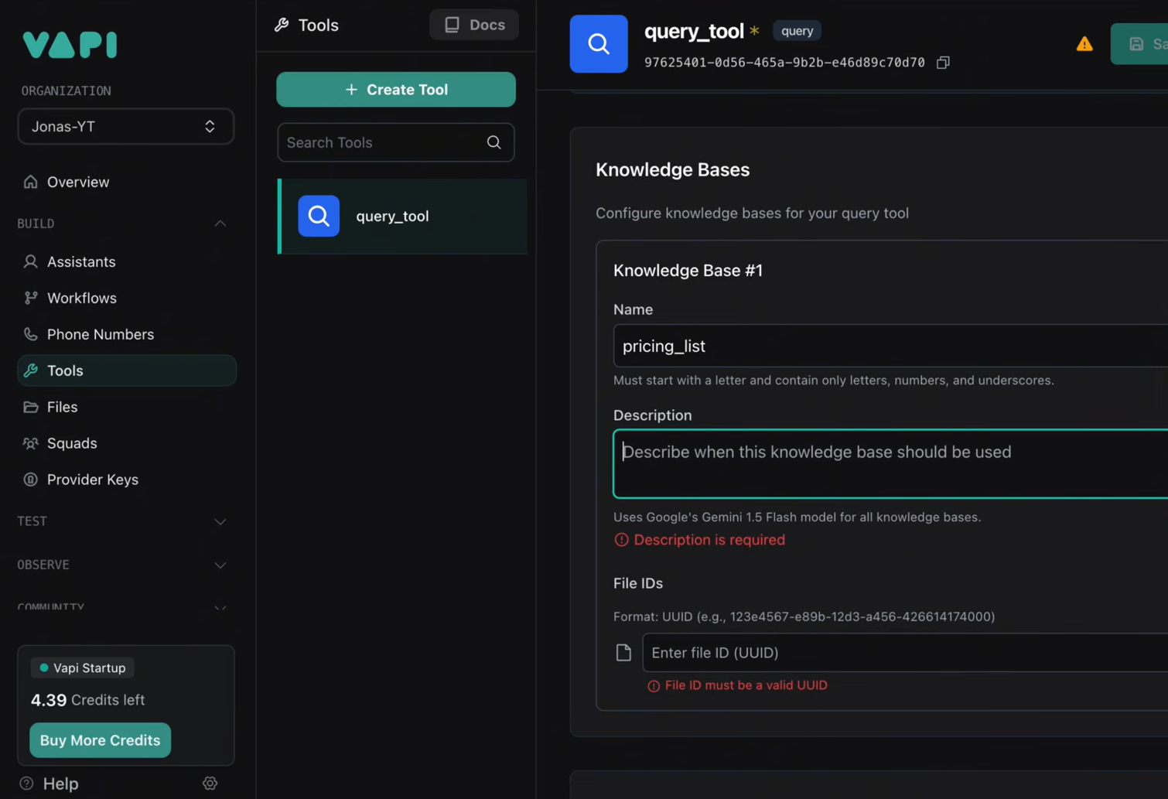This screenshot has height=799, width=1168.
Task: Copy the tool ID with copy icon
Action: [943, 63]
